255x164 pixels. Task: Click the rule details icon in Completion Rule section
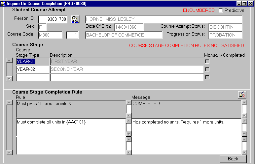click(x=242, y=95)
